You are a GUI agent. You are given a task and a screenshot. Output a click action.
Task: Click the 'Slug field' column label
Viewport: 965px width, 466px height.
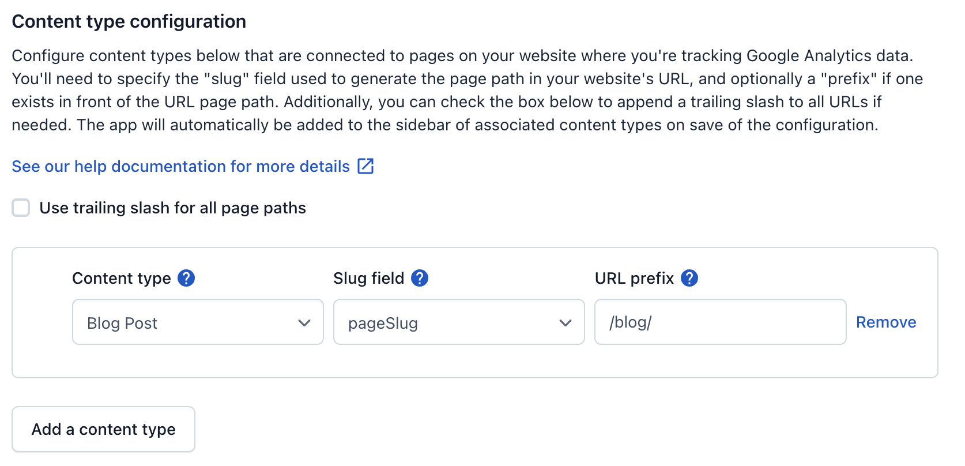click(x=369, y=278)
